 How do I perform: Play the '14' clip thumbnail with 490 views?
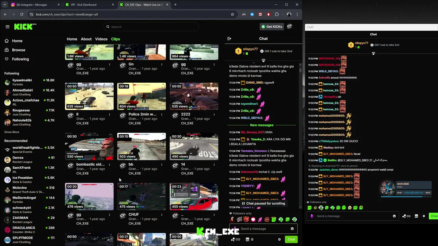click(194, 146)
